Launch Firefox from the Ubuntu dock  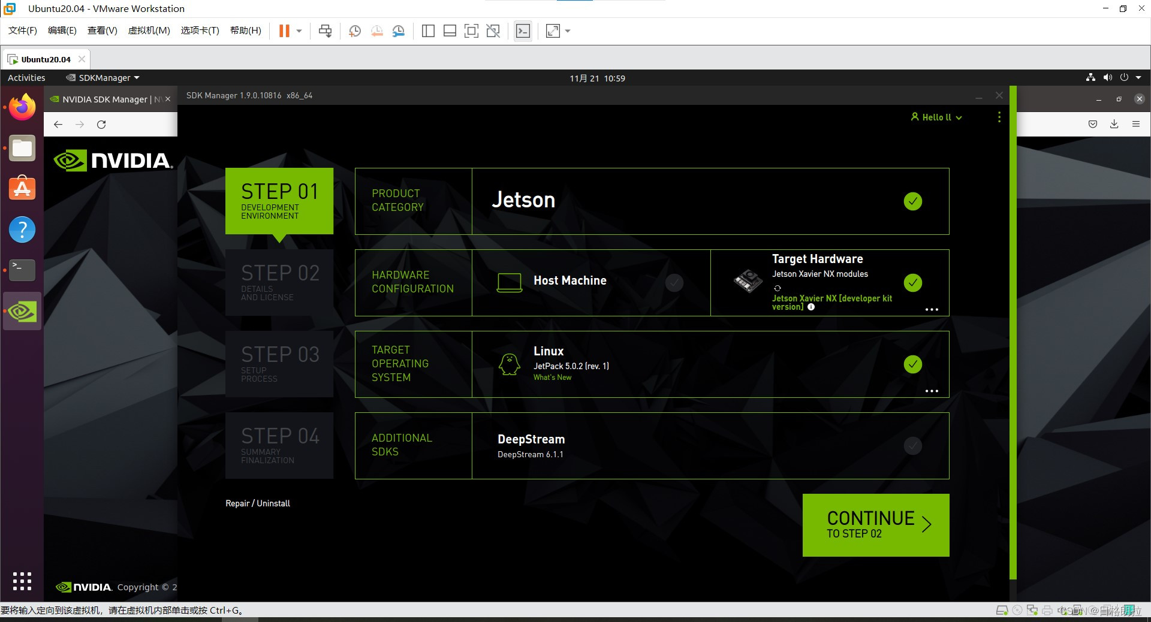22,107
